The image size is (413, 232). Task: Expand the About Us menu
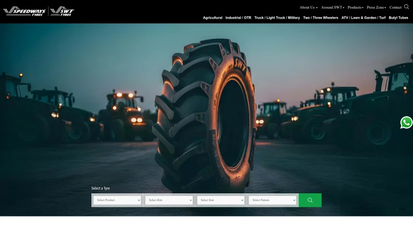(308, 7)
